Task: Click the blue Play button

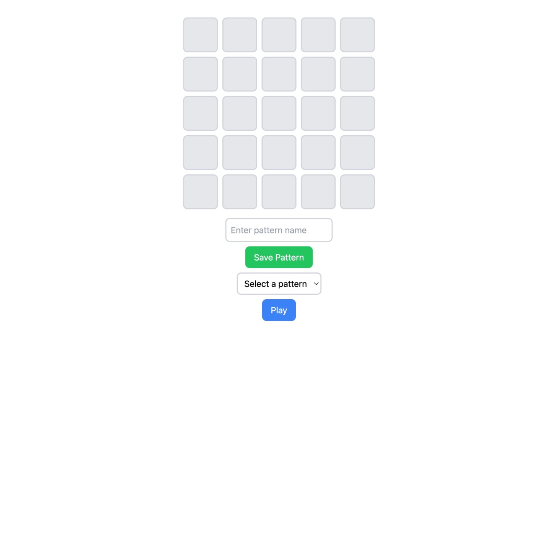Action: click(x=279, y=310)
